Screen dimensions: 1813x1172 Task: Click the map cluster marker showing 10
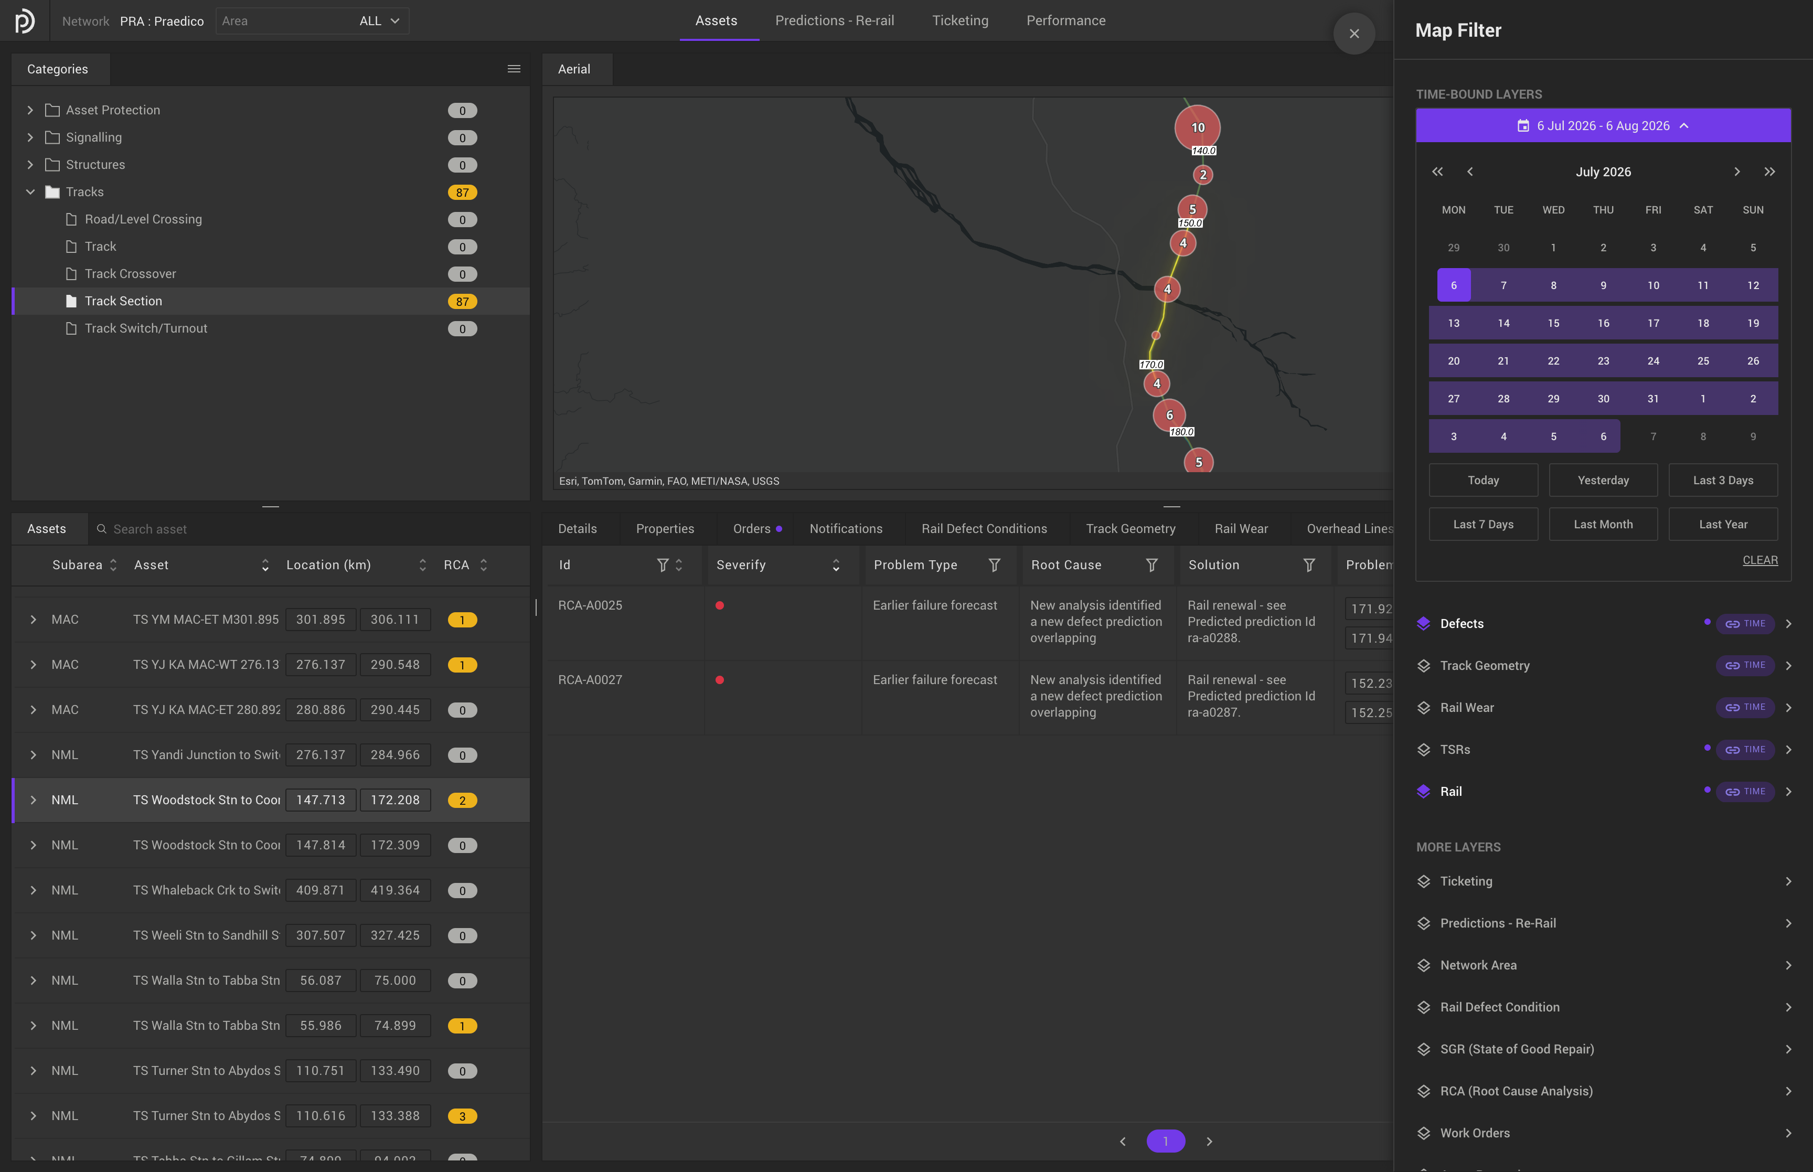1198,127
